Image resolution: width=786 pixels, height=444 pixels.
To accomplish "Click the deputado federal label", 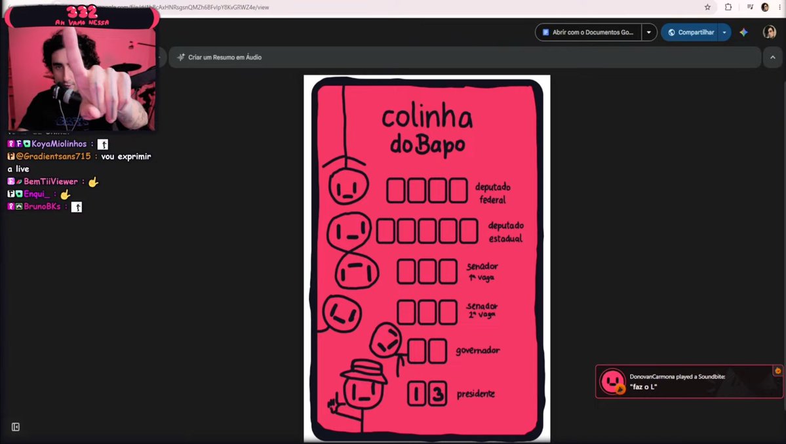I will point(493,193).
